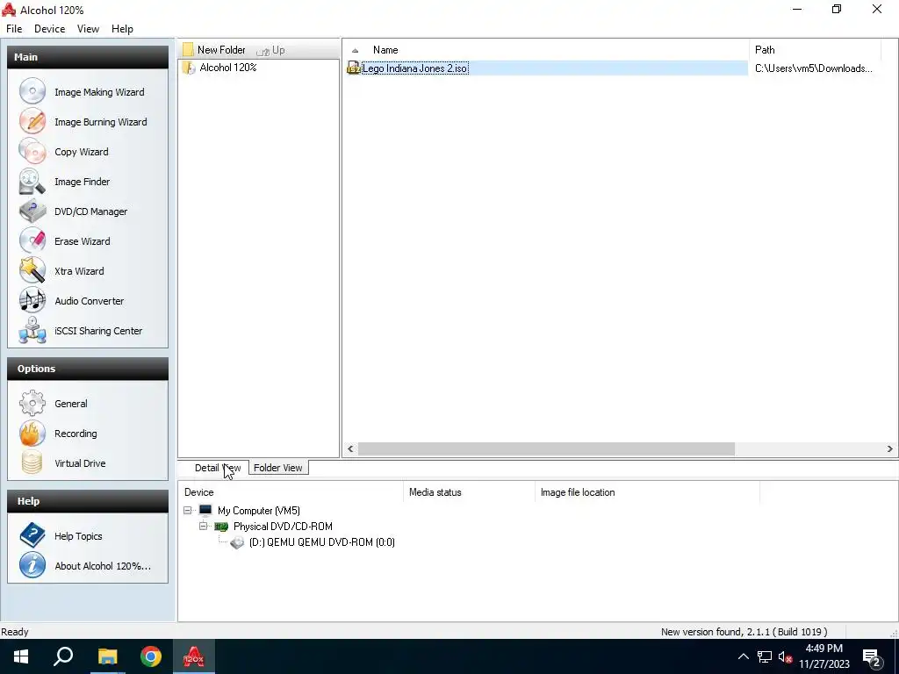Start the Erase Wizard icon
This screenshot has height=674, width=899.
point(32,240)
